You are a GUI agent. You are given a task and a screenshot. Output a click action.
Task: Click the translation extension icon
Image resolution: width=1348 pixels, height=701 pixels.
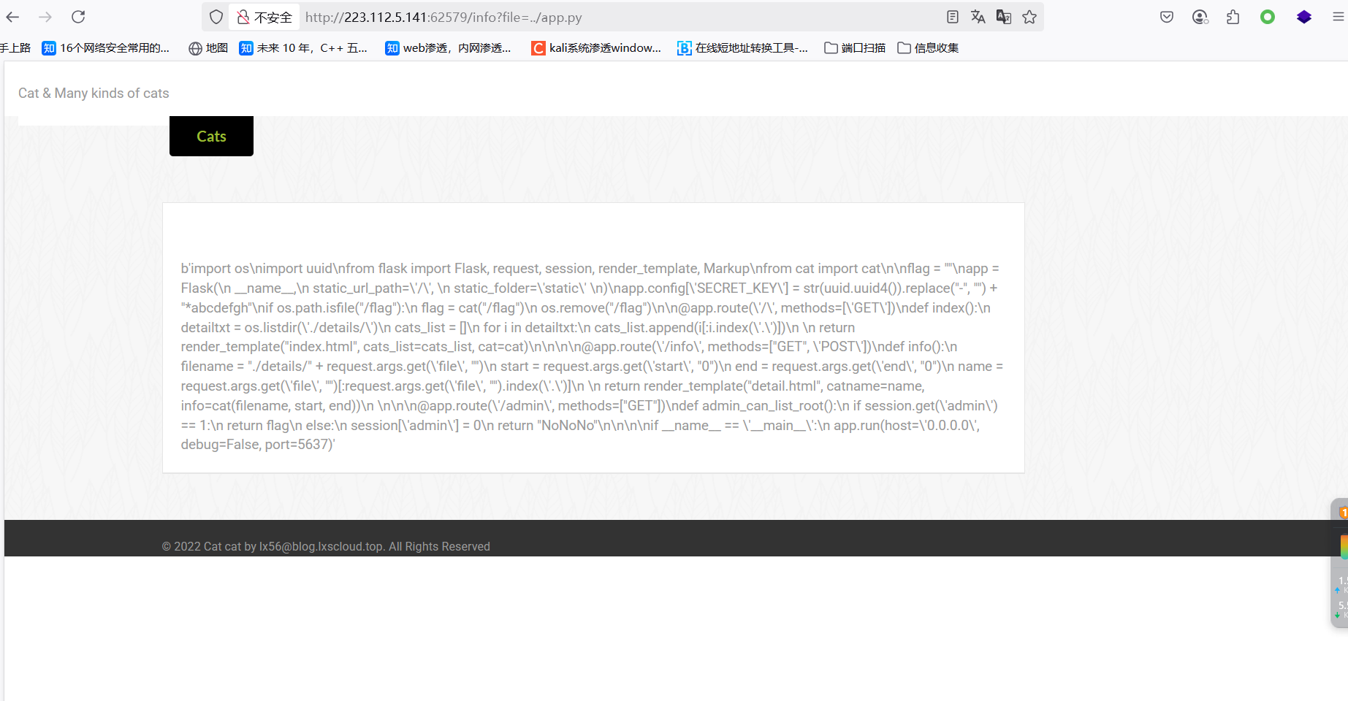click(1005, 16)
